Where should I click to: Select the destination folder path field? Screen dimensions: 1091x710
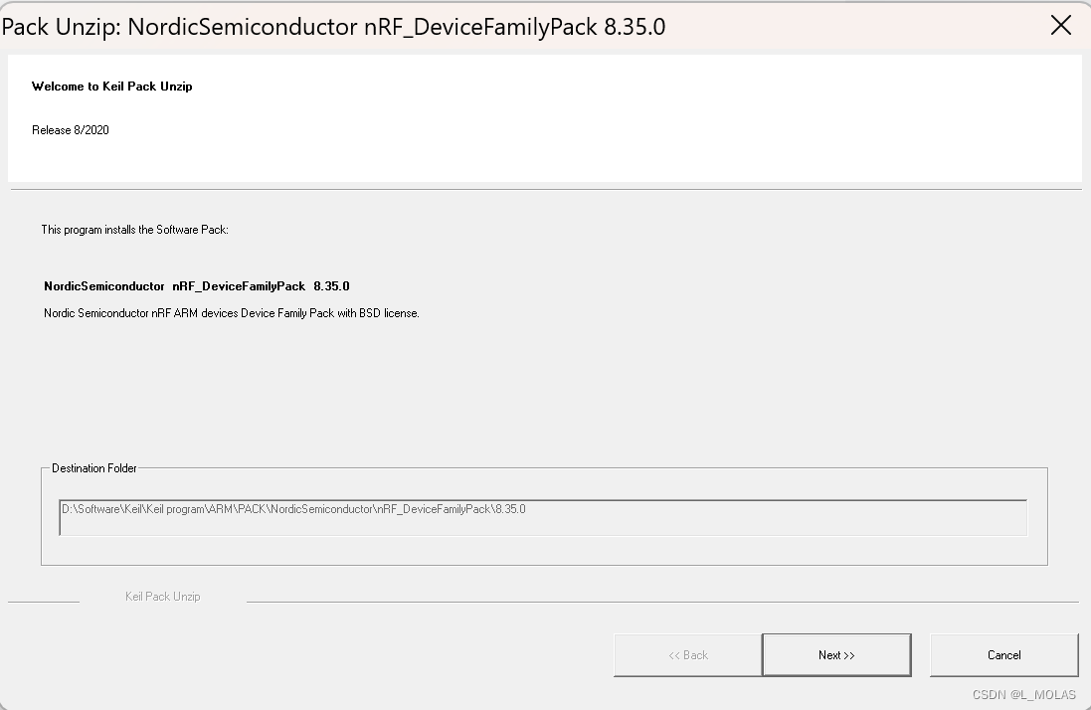(543, 517)
